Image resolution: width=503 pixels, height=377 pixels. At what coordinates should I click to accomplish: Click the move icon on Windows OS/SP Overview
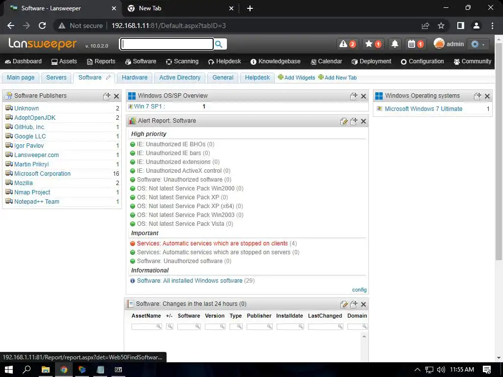(x=354, y=96)
